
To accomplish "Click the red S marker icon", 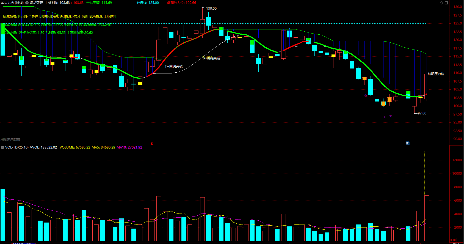I will [x=152, y=143].
